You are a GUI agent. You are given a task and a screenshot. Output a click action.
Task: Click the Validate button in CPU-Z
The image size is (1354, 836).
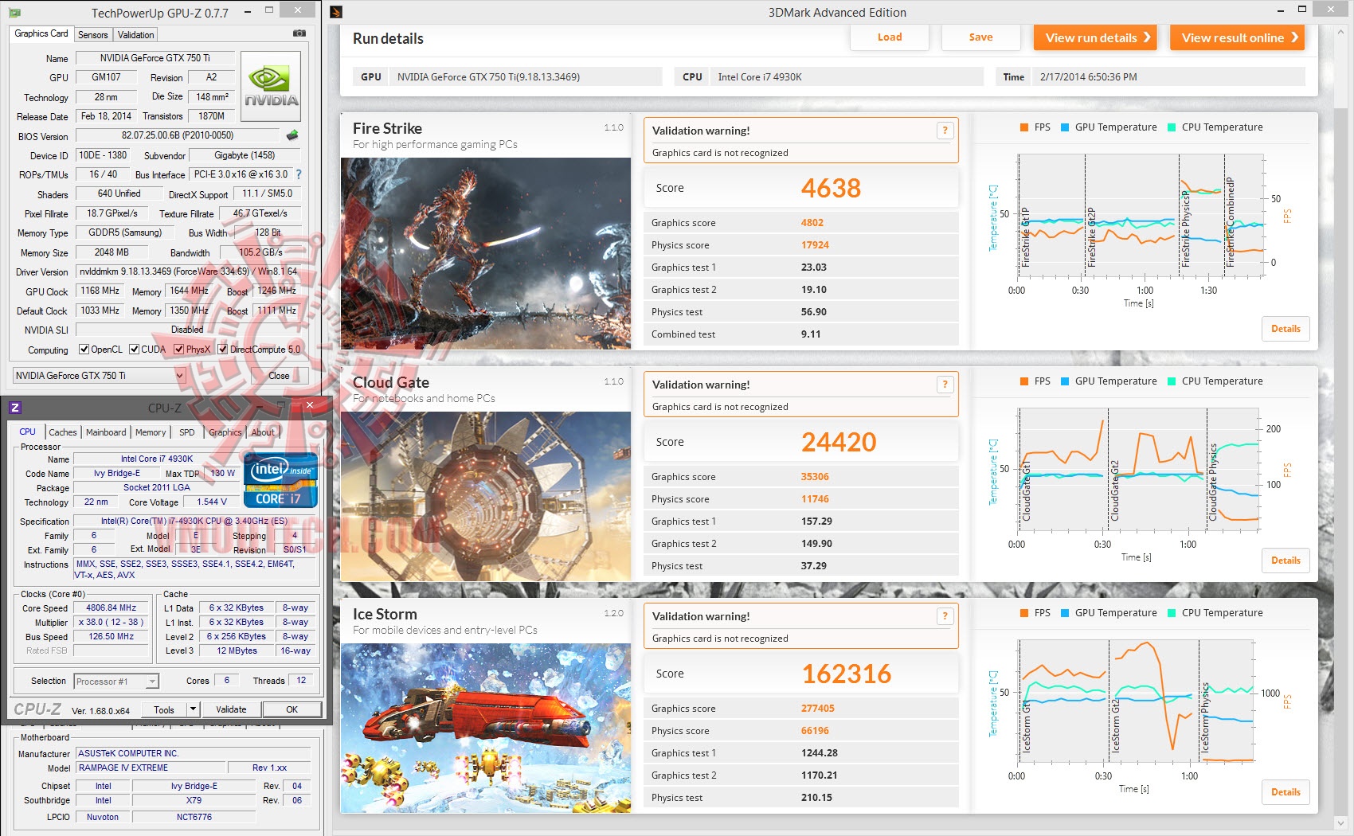[231, 709]
